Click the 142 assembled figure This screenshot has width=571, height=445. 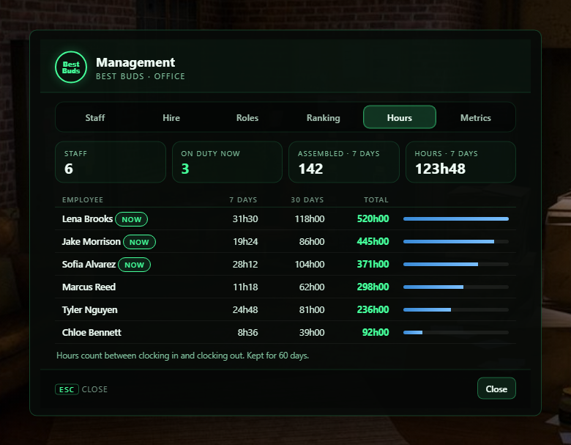click(x=310, y=169)
